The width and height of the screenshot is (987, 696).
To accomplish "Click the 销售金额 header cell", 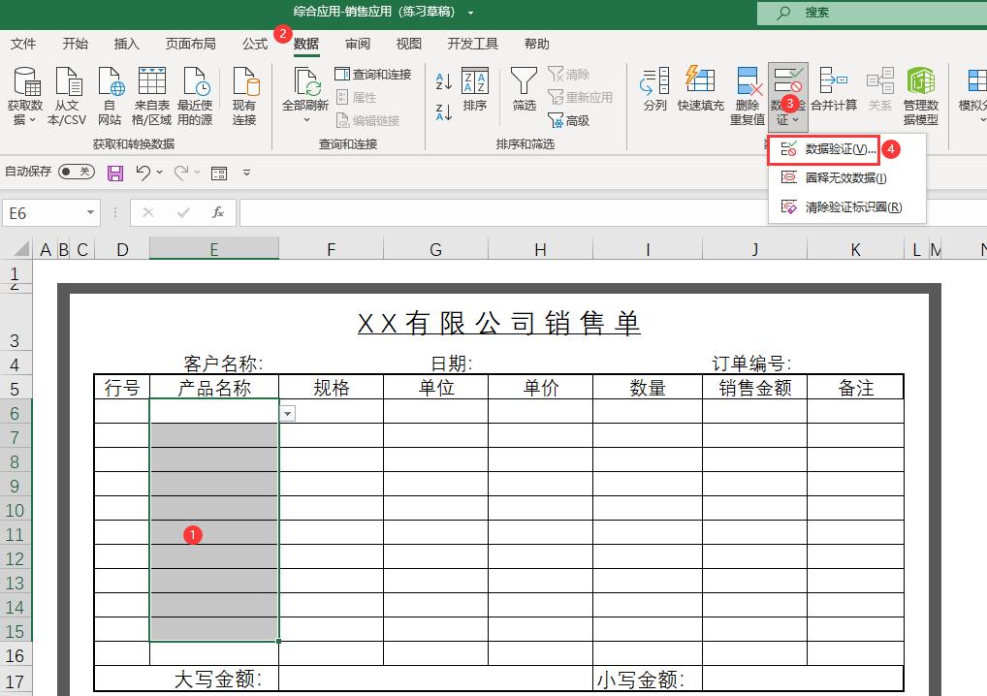I will coord(754,388).
